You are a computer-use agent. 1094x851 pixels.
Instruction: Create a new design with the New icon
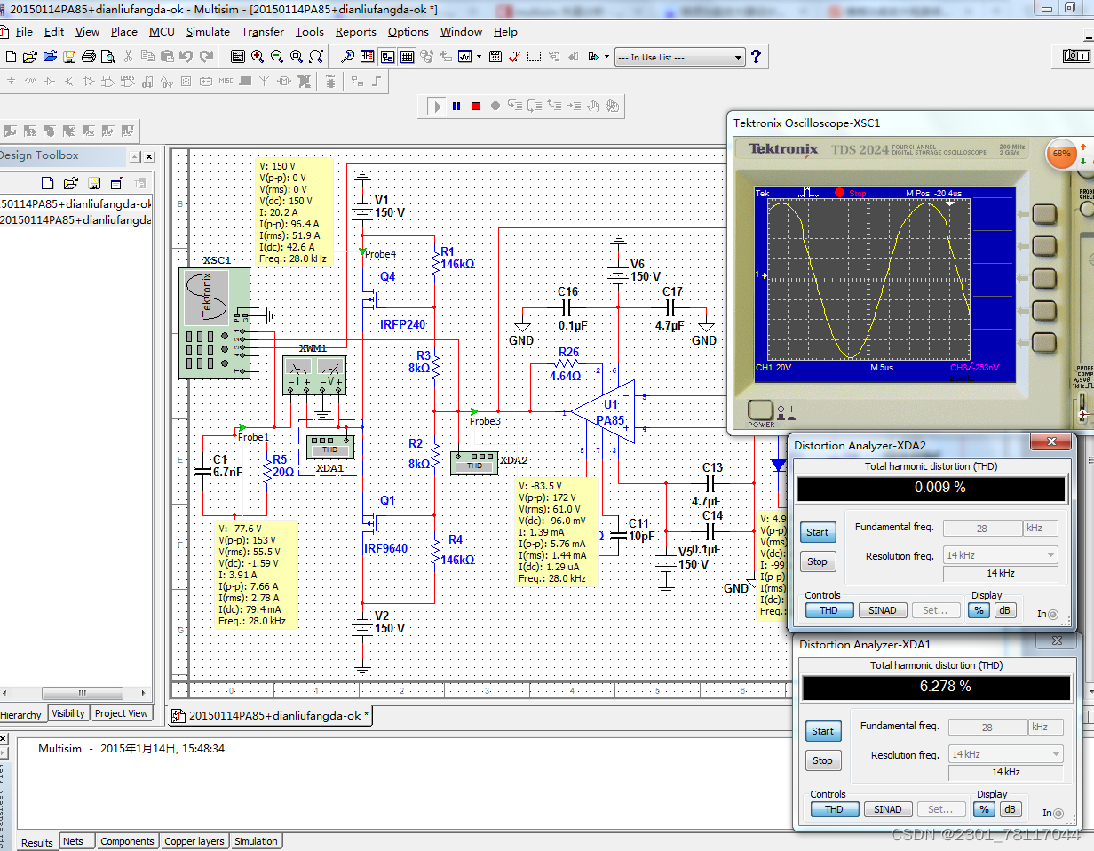pyautogui.click(x=11, y=56)
